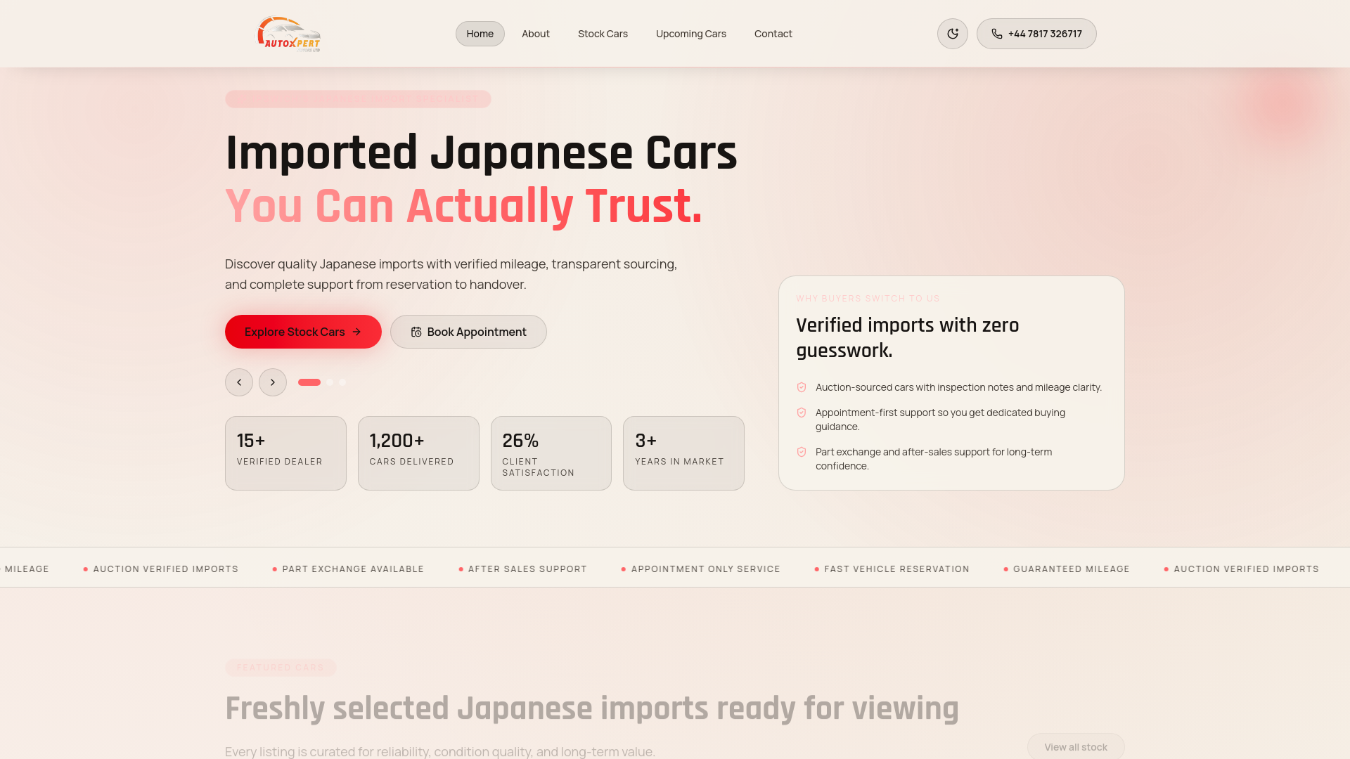The image size is (1350, 759).
Task: Click shield icon beside appointment-first support
Action: [802, 413]
